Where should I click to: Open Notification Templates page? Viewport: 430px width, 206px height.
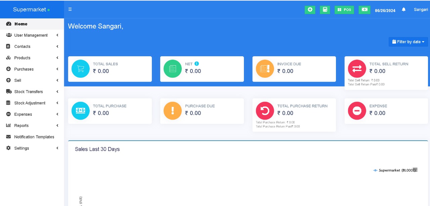(32, 137)
